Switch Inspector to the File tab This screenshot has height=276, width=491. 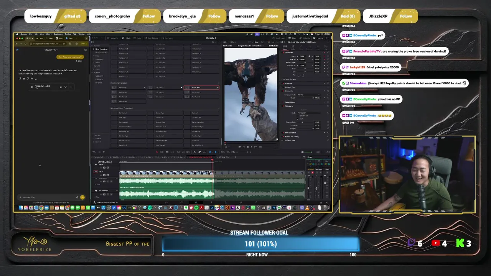coord(326,47)
